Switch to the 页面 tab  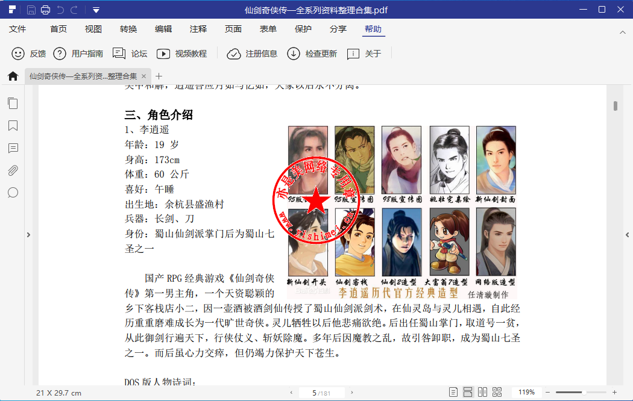coord(233,29)
